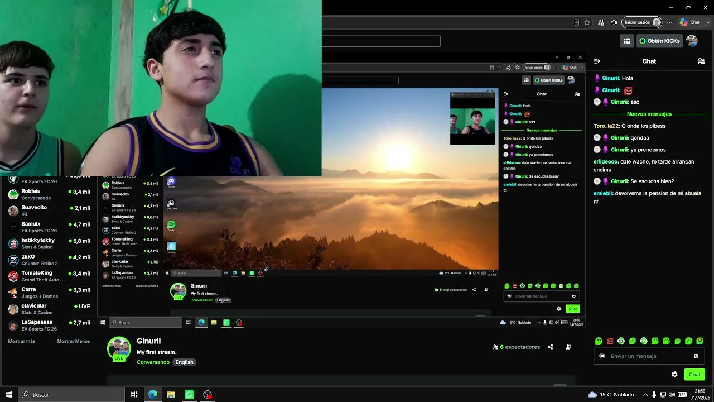The image size is (714, 402).
Task: Expand the sidebar list with Mostrar más
Action: point(22,341)
